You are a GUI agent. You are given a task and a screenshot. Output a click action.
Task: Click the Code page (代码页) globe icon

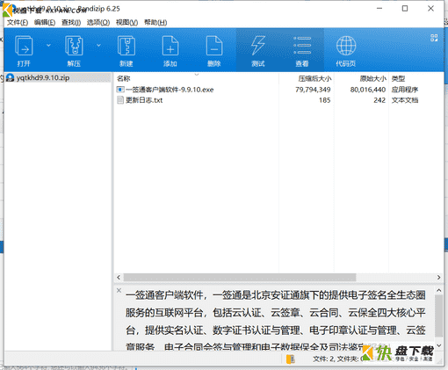(x=346, y=50)
